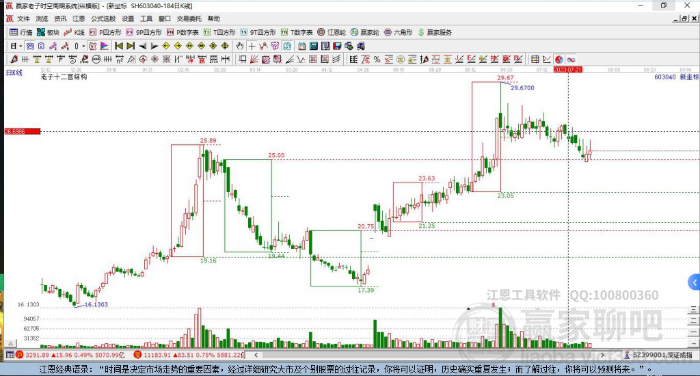This screenshot has width=700, height=376.
Task: Click the black right arrow scroll icon
Action: [154, 46]
